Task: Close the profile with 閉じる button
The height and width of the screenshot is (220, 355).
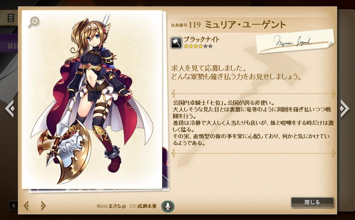Action: pyautogui.click(x=312, y=202)
